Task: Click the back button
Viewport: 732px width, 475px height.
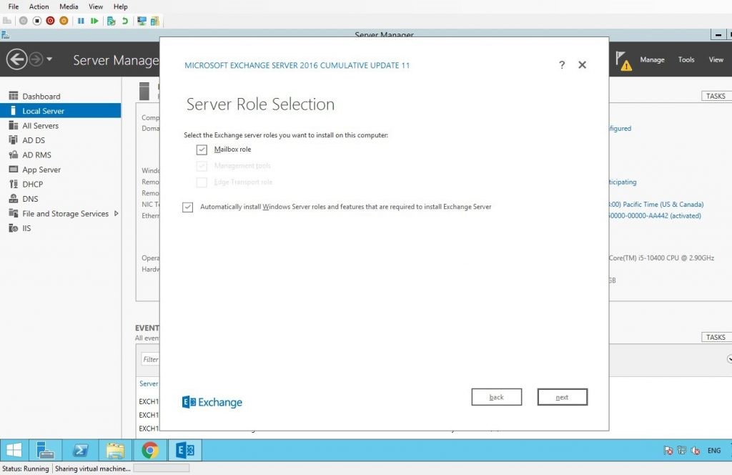Action: tap(497, 397)
